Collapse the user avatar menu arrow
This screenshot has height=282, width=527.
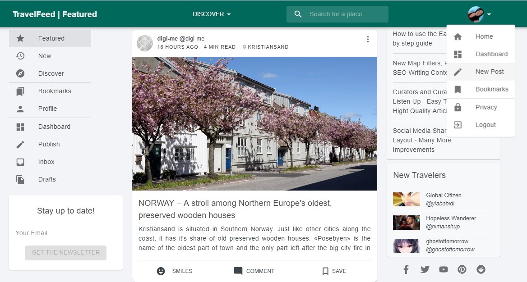point(489,14)
